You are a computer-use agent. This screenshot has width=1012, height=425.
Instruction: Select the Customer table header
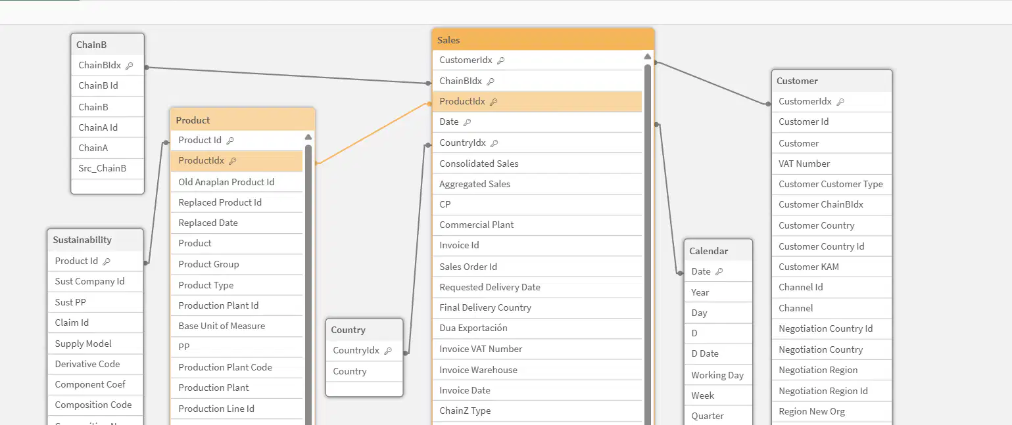(x=832, y=81)
